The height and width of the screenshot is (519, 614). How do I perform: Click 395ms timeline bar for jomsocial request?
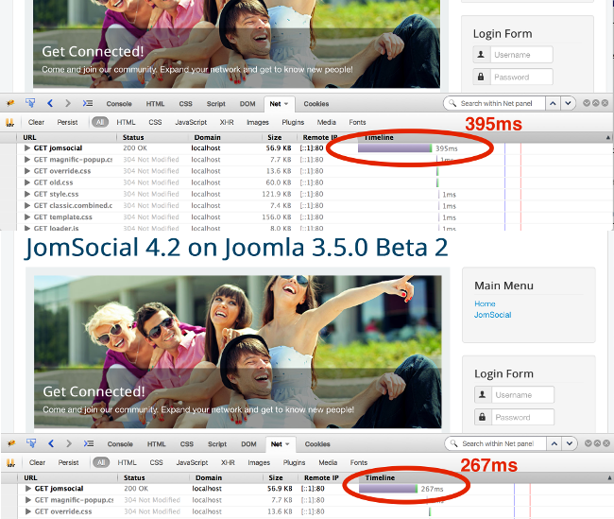coord(395,147)
